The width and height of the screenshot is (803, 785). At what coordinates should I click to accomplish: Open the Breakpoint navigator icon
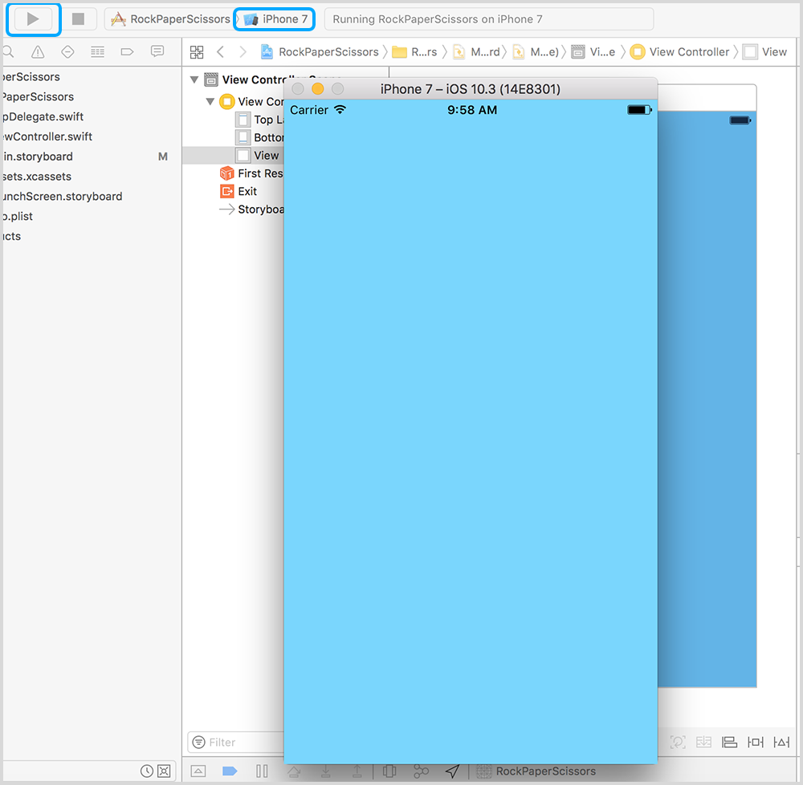127,52
